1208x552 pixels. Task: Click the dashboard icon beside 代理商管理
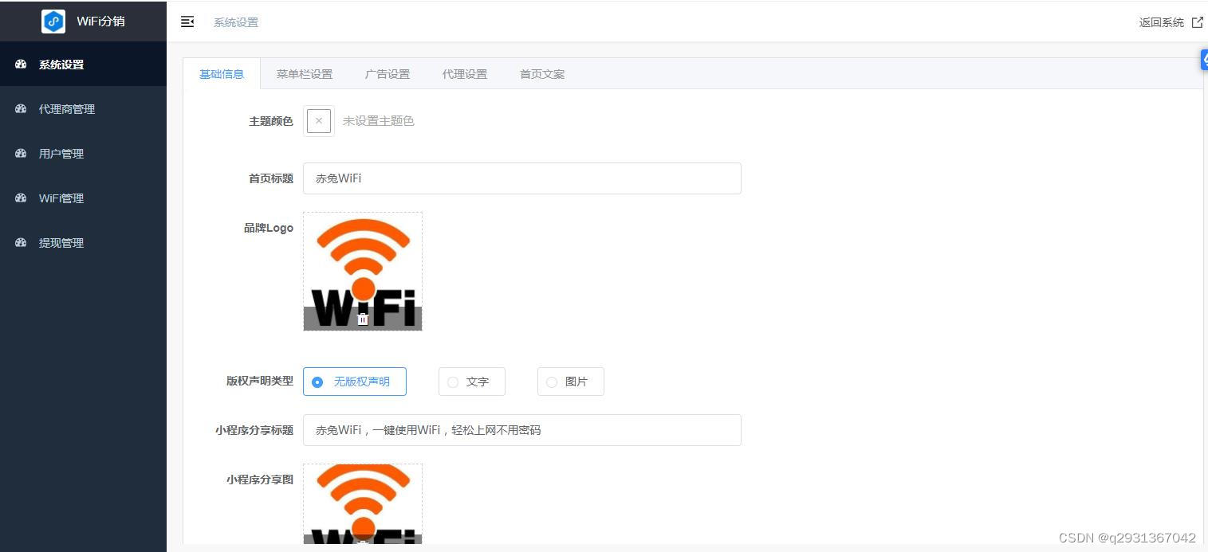point(22,109)
